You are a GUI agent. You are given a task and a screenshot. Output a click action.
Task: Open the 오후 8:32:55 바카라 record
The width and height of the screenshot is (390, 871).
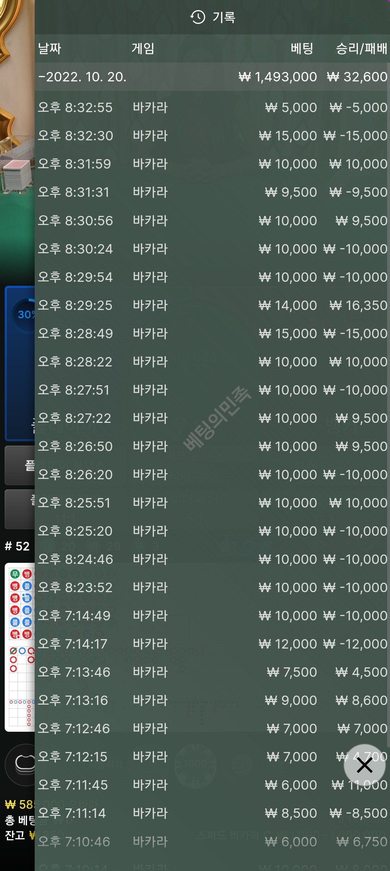click(212, 107)
